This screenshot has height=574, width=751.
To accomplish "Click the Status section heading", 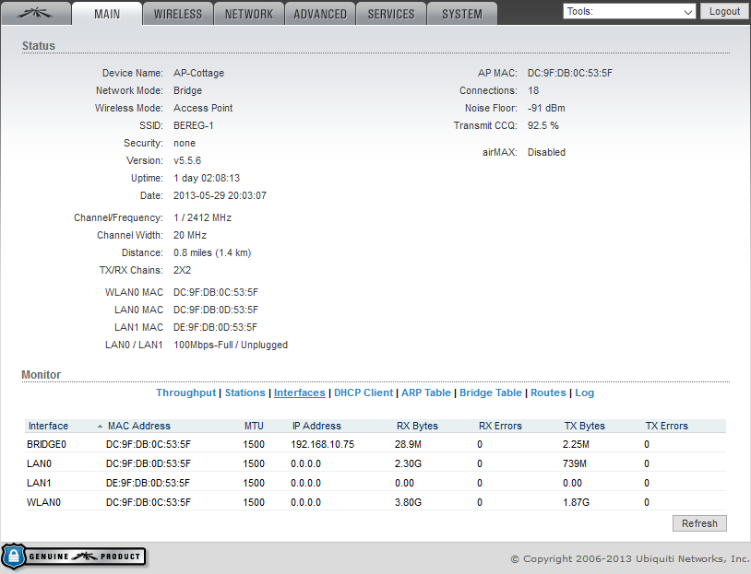I will pyautogui.click(x=39, y=46).
